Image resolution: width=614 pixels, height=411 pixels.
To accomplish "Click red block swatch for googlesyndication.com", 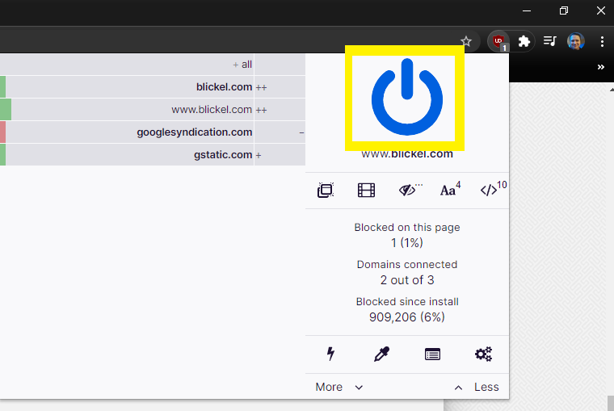I will pos(2,132).
